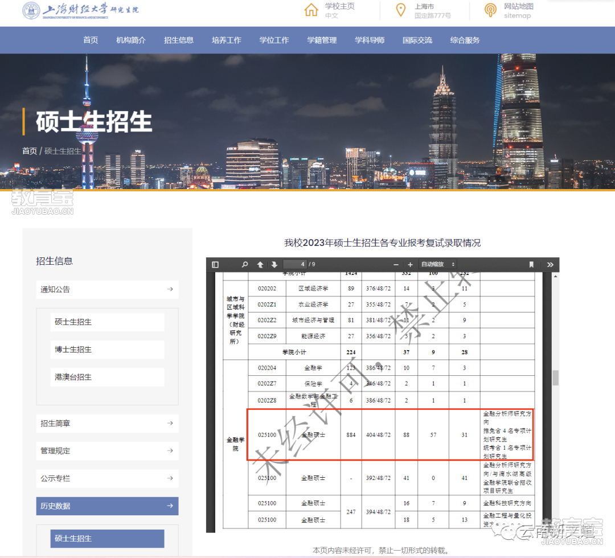Viewport: 615px width, 558px height.
Task: Click the 首页 breadcrumb link
Action: [x=30, y=151]
